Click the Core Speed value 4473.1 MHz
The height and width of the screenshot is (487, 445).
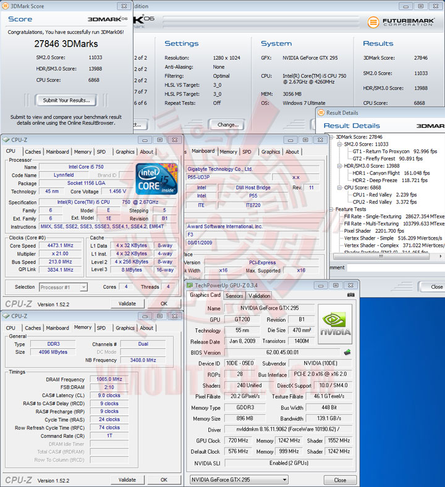[x=61, y=246]
